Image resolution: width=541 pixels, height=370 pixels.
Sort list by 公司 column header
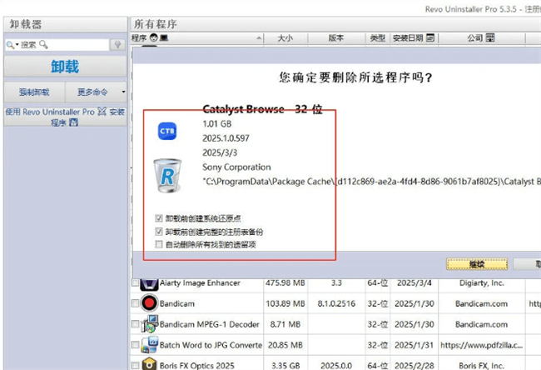point(482,38)
